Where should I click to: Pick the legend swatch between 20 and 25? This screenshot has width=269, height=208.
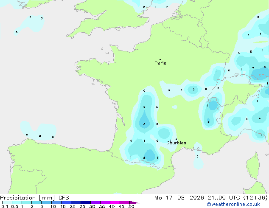coord(76,202)
